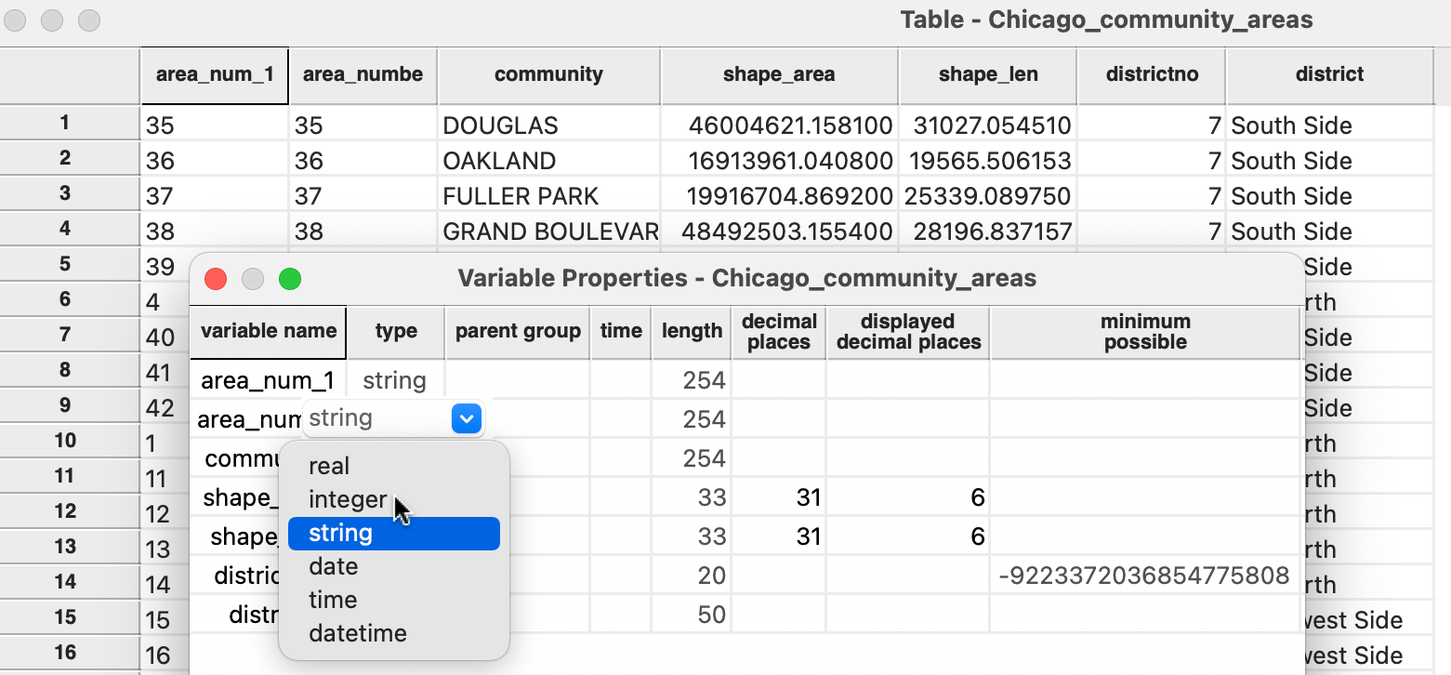This screenshot has width=1451, height=675.
Task: Click area_num_1 variable name cell
Action: [x=268, y=380]
